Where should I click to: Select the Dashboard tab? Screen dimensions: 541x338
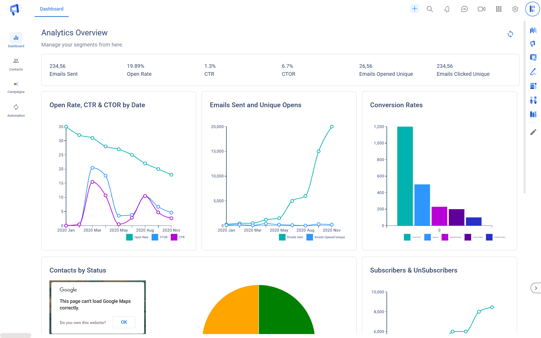click(52, 9)
